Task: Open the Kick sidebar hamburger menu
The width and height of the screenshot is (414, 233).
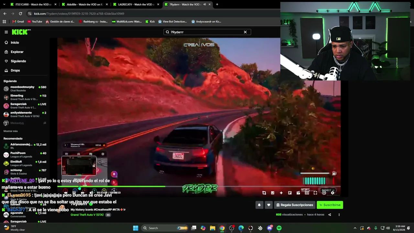Action: click(x=6, y=32)
